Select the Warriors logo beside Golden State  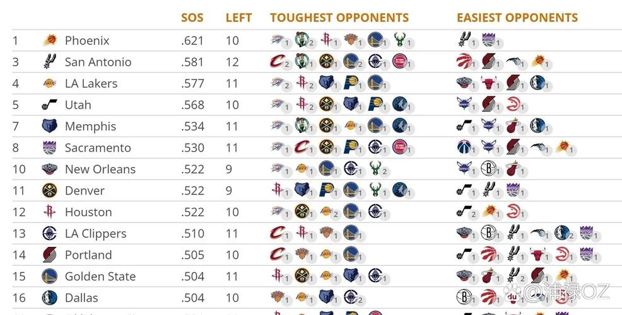pos(49,276)
